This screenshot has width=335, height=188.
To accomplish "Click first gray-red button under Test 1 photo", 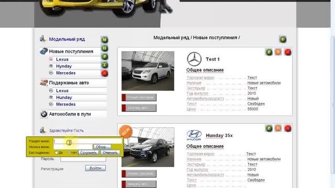I will click(x=139, y=98).
